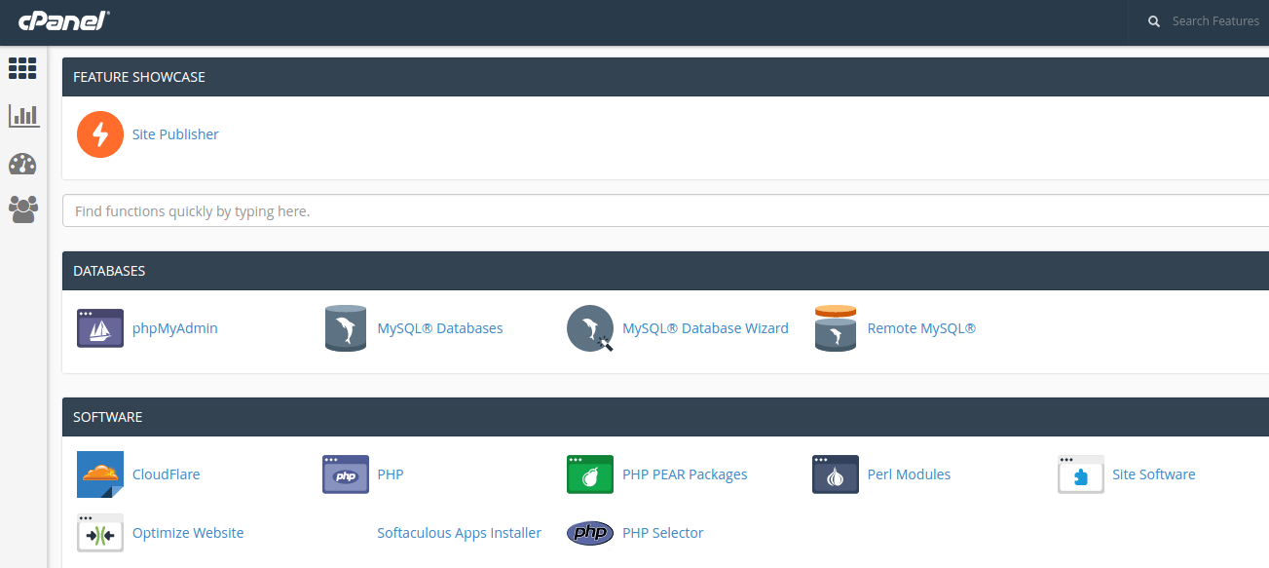Collapse the DATABASES section header
This screenshot has height=568, width=1269.
click(665, 271)
